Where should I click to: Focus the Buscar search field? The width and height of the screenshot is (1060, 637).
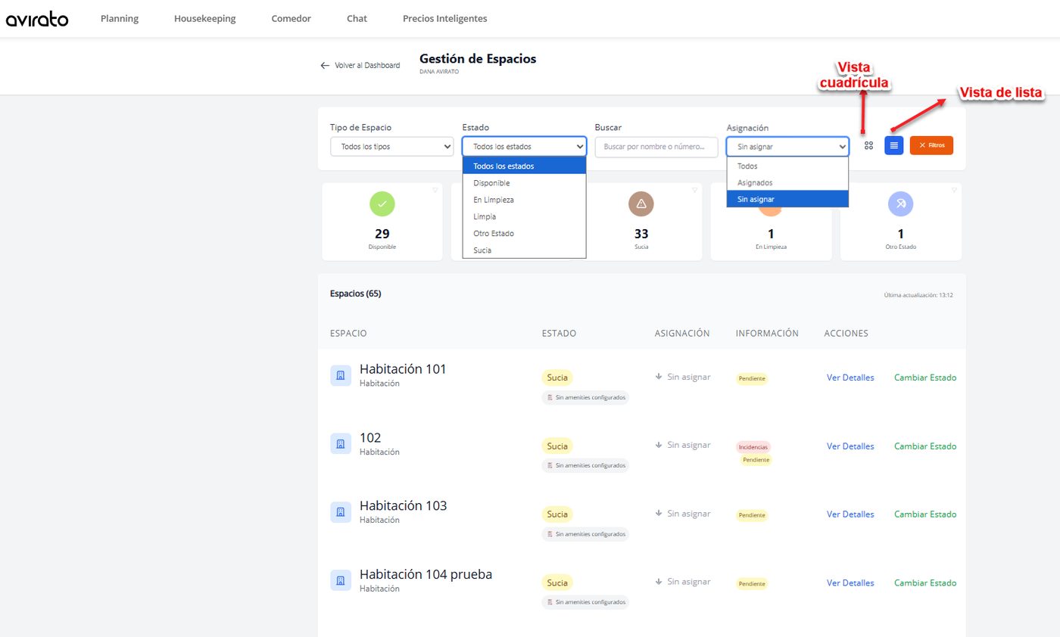(x=656, y=147)
